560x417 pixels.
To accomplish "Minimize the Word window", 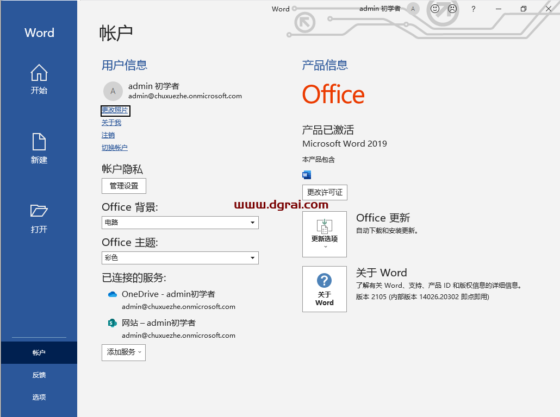I will [499, 9].
